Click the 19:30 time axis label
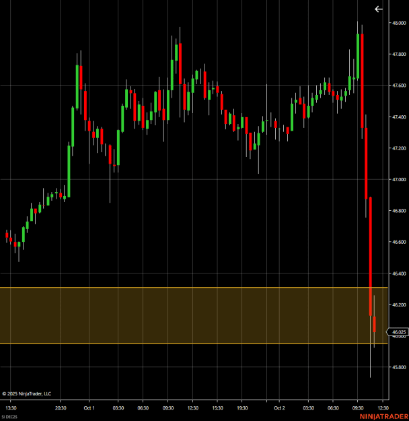Screen dimensions: 409x421 pos(242,408)
